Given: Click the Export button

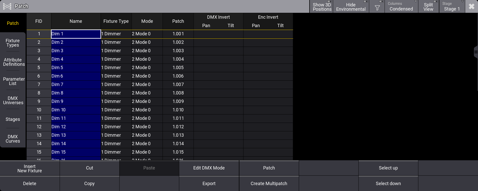Looking at the screenshot, I should tap(209, 184).
